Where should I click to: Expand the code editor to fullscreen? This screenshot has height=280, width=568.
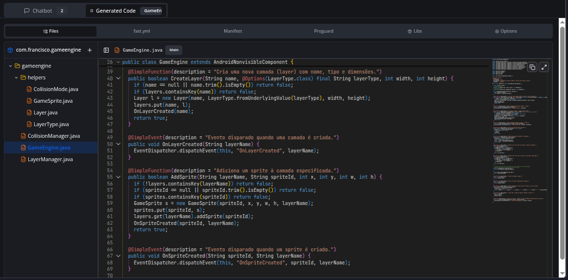(545, 67)
